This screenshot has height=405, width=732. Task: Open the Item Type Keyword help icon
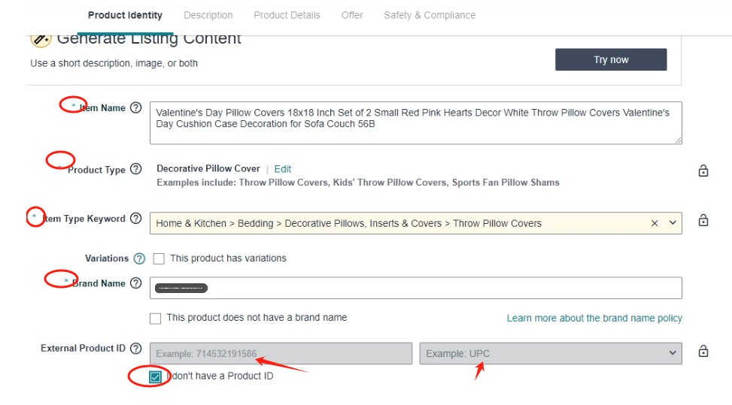pos(135,219)
